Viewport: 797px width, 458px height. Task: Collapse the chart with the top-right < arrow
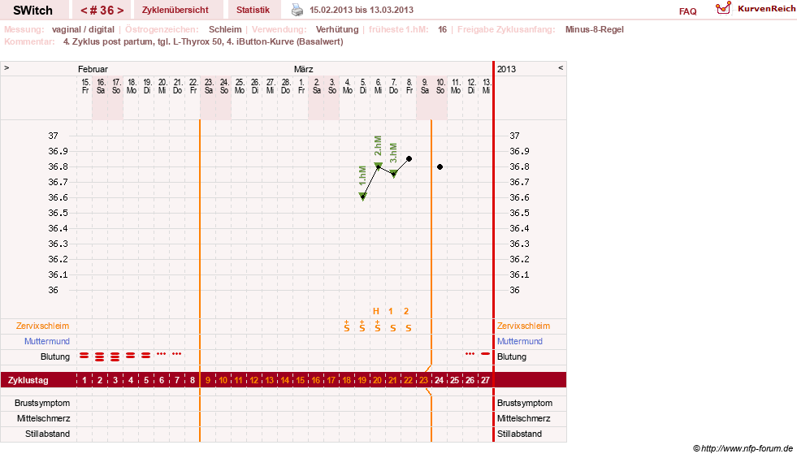[x=561, y=67]
